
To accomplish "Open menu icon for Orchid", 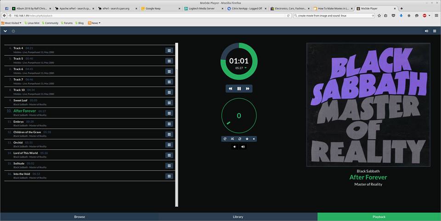I will tap(169, 145).
